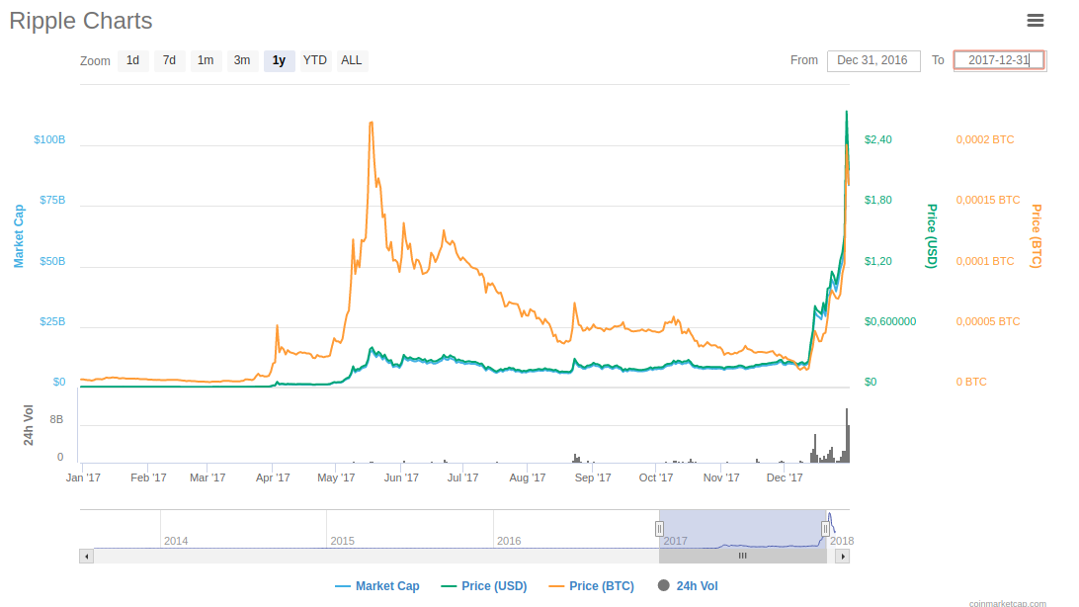Select the YTD zoom range
The height and width of the screenshot is (607, 1079).
tap(315, 60)
